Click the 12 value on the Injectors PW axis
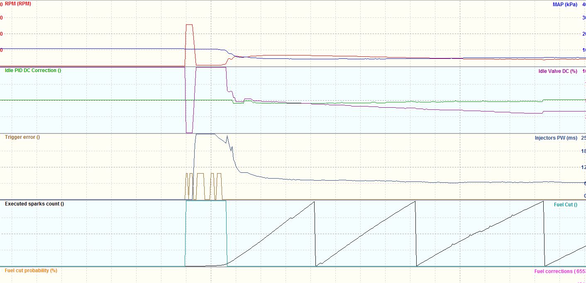The height and width of the screenshot is (283, 586). tap(584, 167)
